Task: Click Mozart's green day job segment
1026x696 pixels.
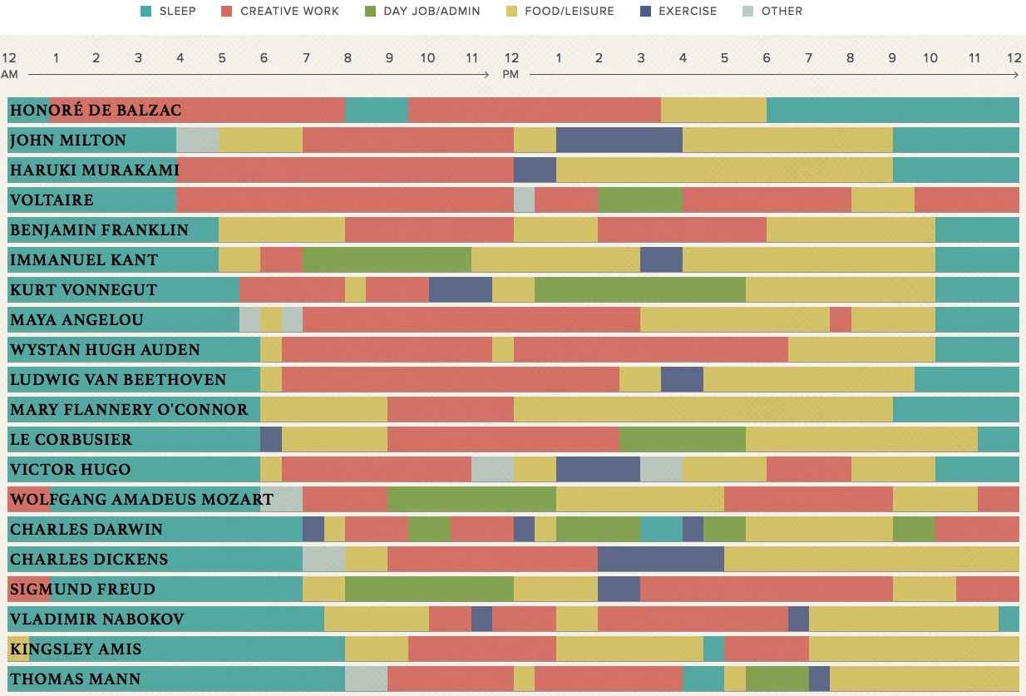Action: coord(471,499)
